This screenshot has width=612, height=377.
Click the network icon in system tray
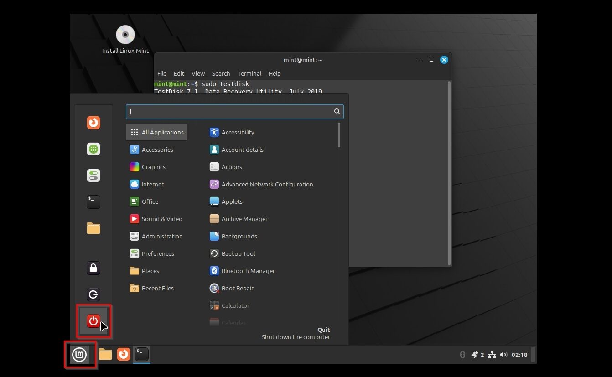point(492,355)
